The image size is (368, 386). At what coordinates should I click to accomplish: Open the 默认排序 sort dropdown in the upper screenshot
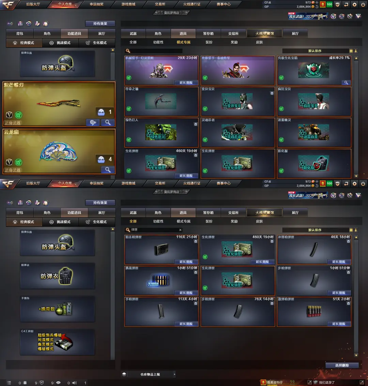click(x=315, y=51)
